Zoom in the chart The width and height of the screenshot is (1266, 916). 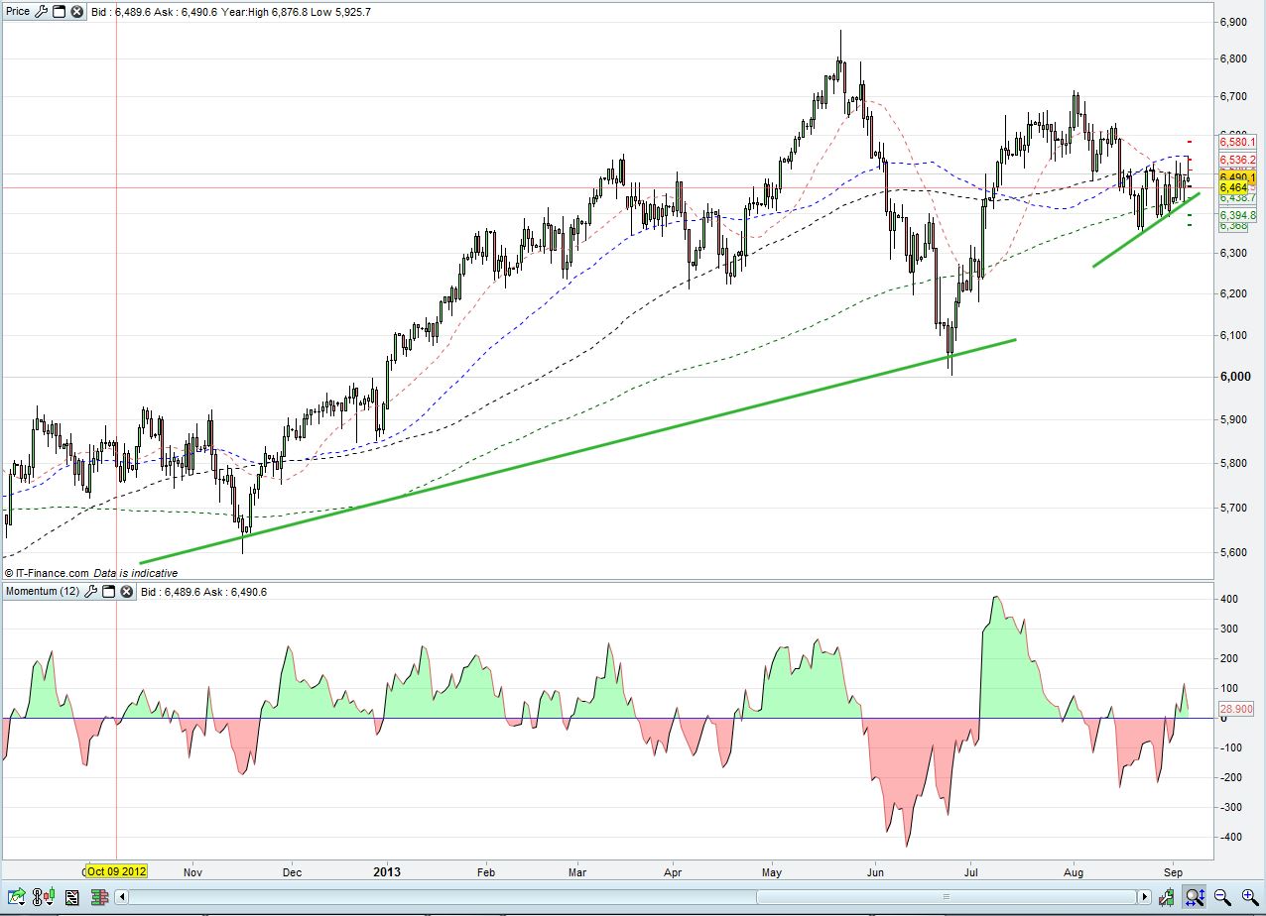pos(1247,897)
